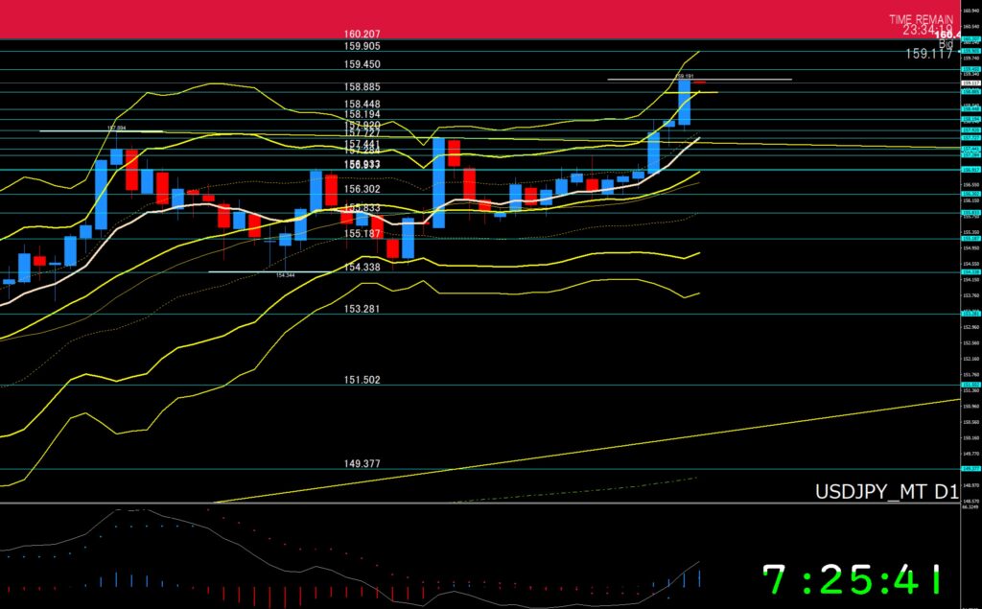Click the green 7:25:41 clock display

(x=853, y=579)
